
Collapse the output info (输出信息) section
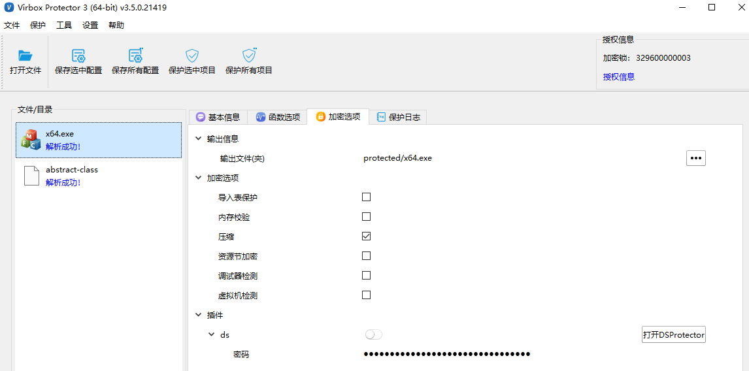pos(198,139)
